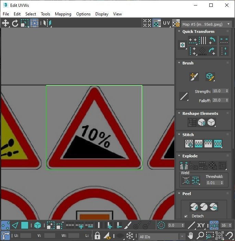
Task: Open texture checker settings icon
Action: (176, 23)
